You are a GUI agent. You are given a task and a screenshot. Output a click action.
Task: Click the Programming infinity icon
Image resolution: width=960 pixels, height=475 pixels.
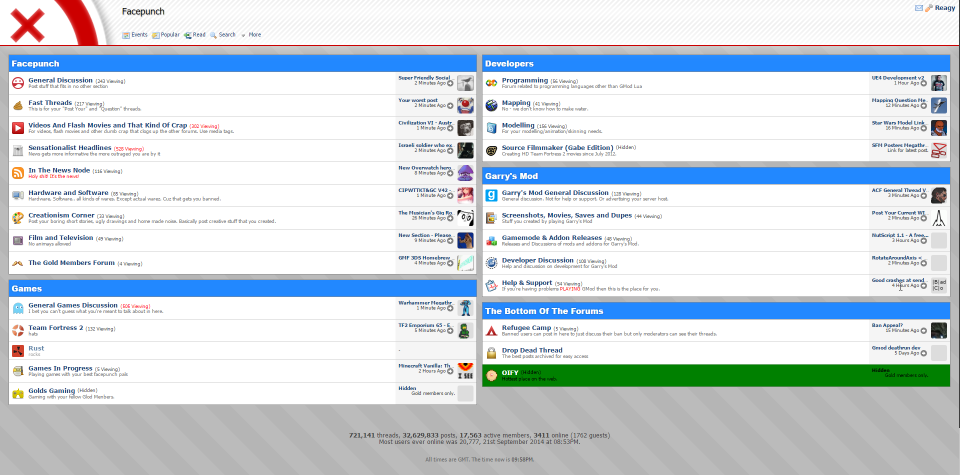[x=491, y=83]
